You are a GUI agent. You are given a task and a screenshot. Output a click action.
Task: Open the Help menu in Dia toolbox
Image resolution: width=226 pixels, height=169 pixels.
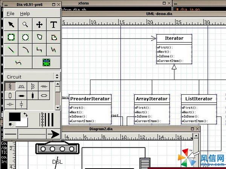click(25, 14)
